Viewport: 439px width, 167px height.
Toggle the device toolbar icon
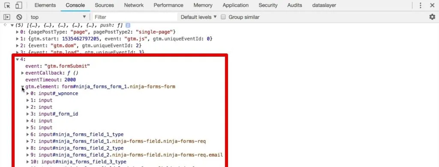19,5
